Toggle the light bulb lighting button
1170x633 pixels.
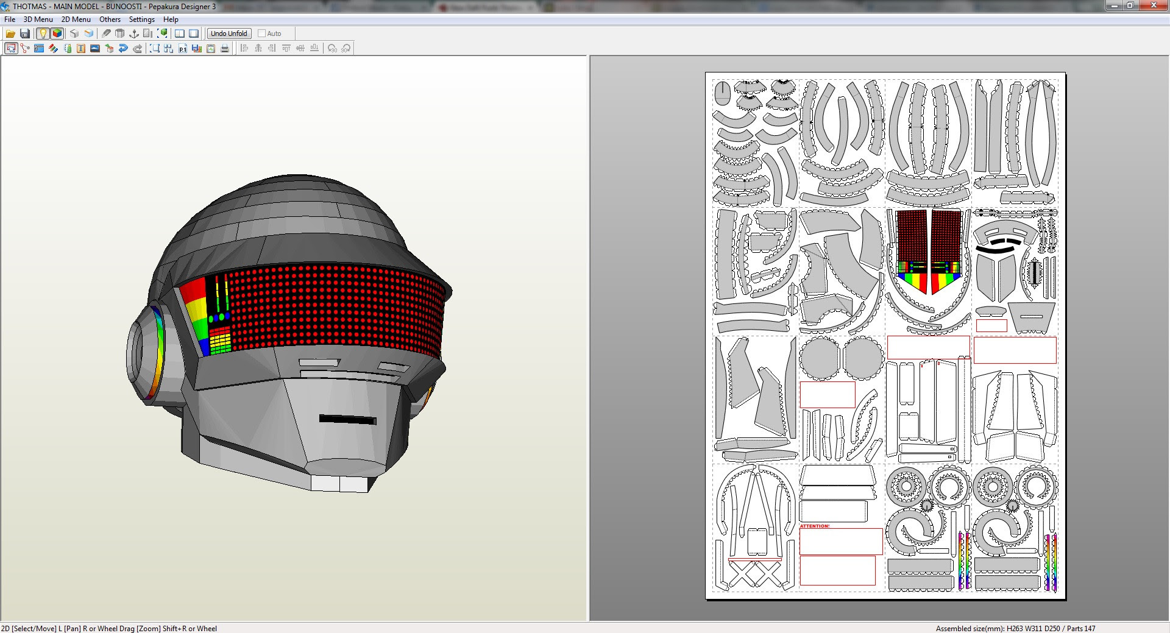43,34
